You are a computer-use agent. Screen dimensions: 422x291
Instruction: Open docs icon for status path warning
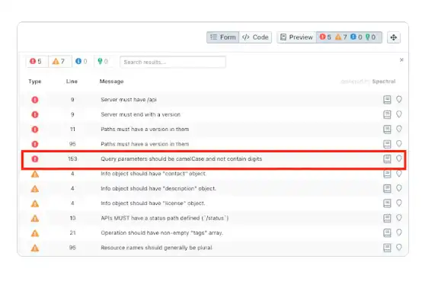click(387, 218)
